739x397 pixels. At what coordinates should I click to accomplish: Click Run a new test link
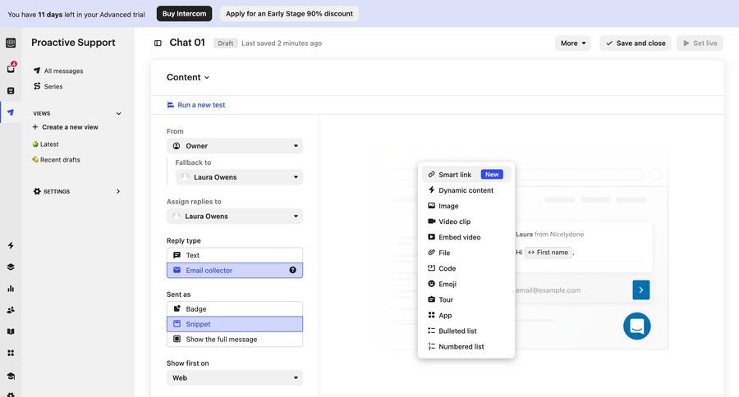(x=196, y=105)
